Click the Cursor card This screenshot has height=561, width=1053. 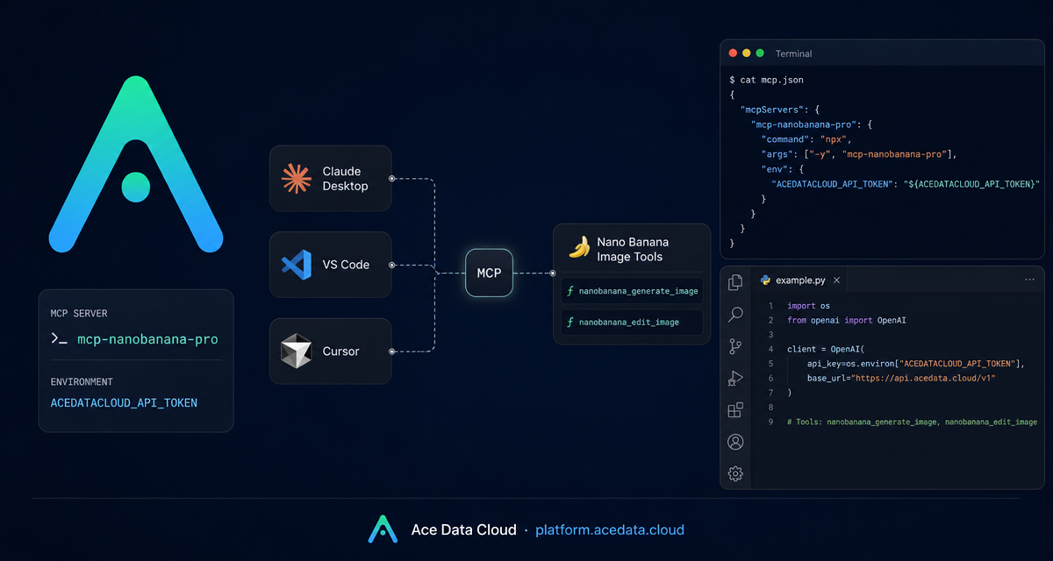tap(330, 351)
